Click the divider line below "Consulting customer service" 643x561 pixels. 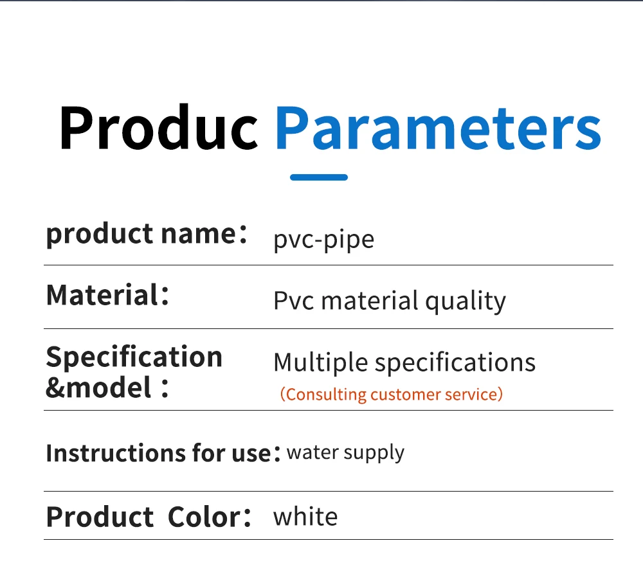(328, 410)
